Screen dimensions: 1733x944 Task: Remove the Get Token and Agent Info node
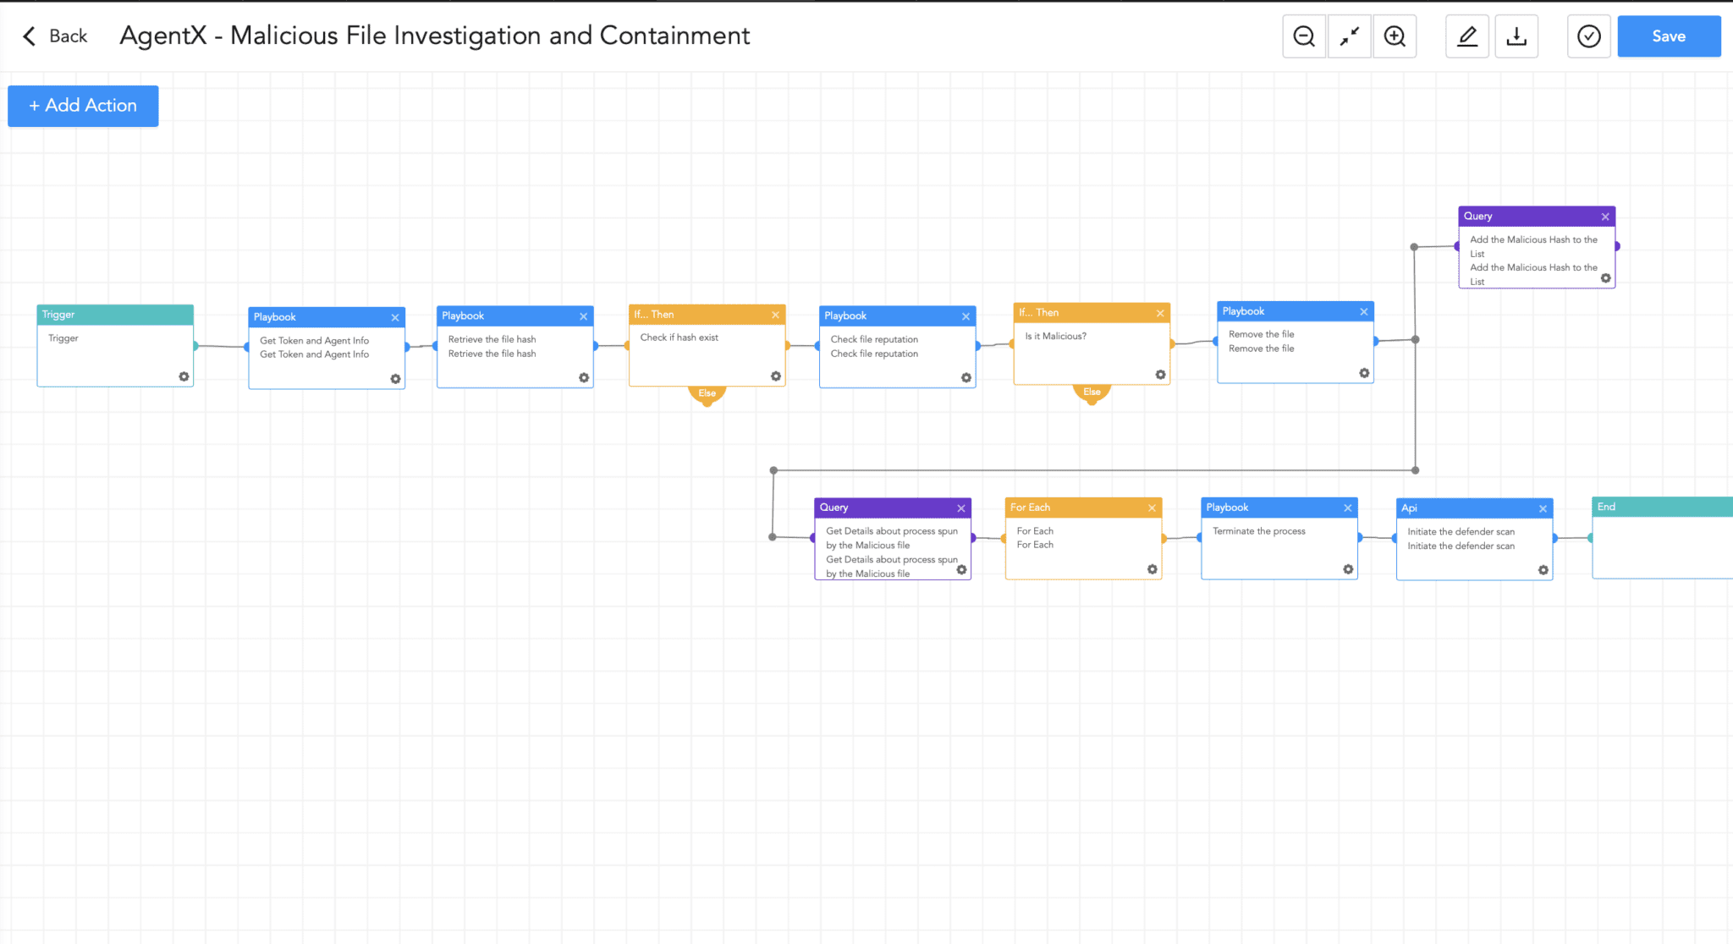[x=395, y=317]
